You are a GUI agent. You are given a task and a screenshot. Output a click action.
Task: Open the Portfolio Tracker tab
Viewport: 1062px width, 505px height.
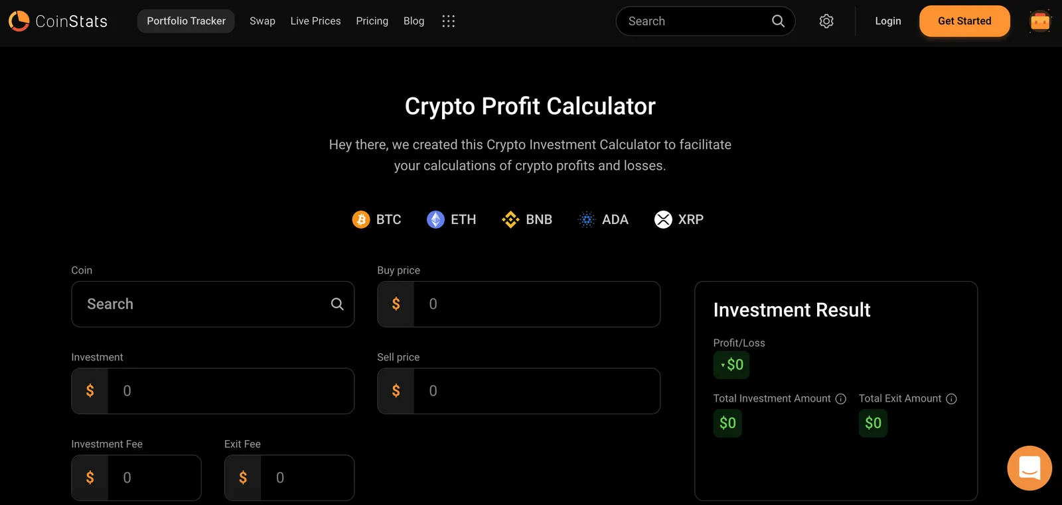(186, 21)
